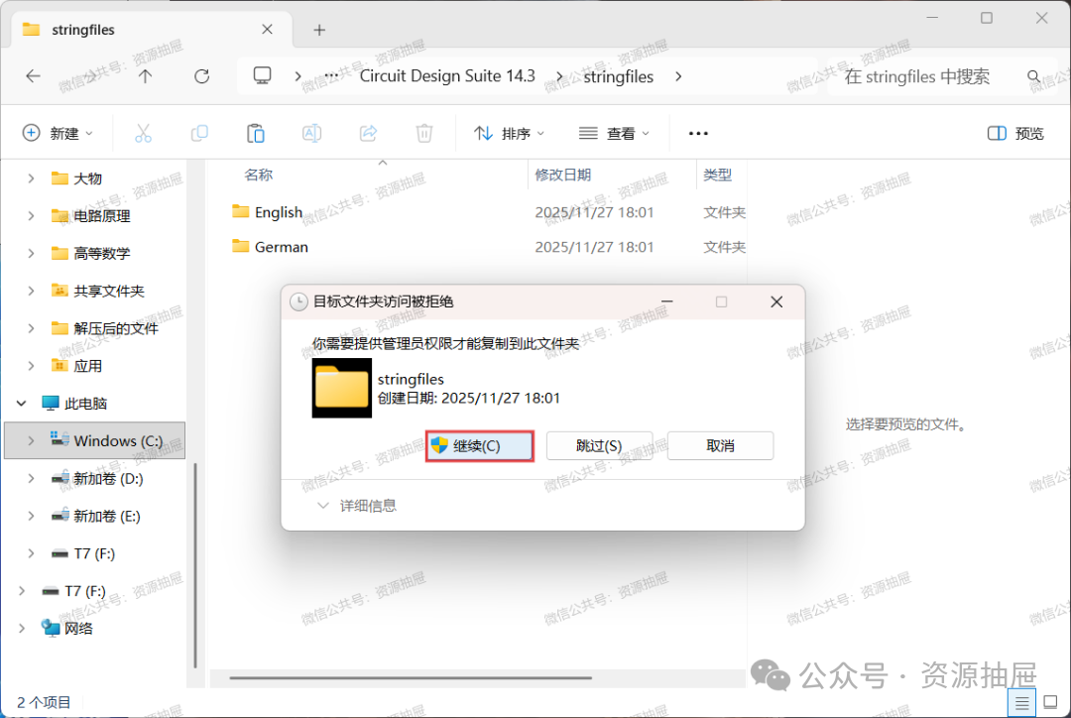Switch to details list view in status bar

1021,702
